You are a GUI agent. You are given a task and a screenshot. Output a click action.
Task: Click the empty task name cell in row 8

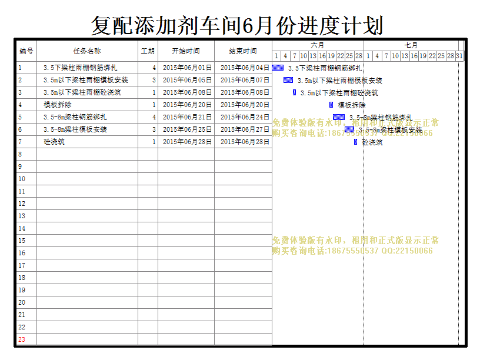click(87, 154)
